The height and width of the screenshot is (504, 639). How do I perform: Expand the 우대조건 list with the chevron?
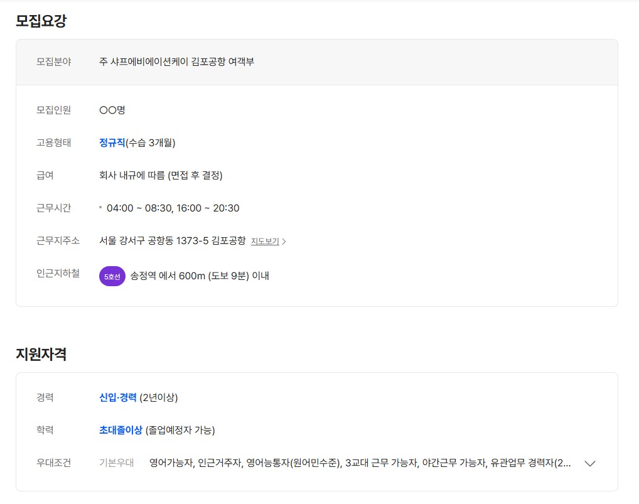pyautogui.click(x=589, y=464)
